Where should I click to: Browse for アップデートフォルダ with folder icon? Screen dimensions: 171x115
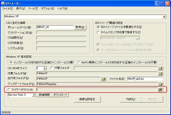click(x=160, y=84)
